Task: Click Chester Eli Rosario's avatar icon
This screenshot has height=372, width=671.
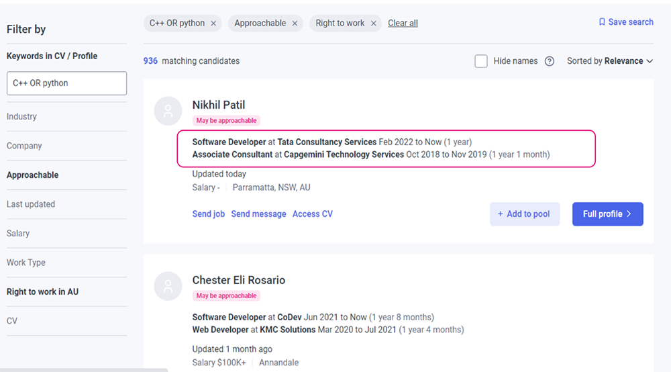Action: [168, 286]
